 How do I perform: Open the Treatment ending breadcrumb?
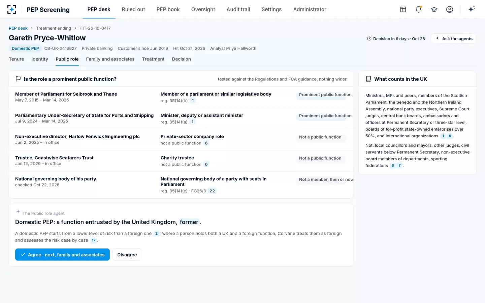coord(54,28)
